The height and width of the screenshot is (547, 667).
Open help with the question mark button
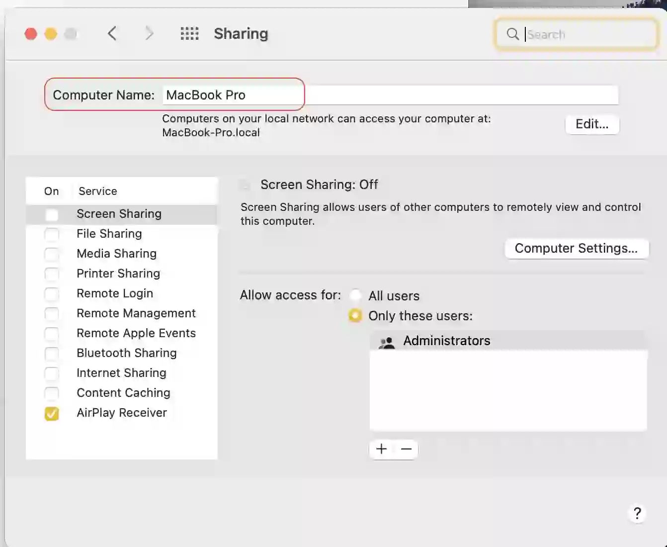tap(637, 513)
